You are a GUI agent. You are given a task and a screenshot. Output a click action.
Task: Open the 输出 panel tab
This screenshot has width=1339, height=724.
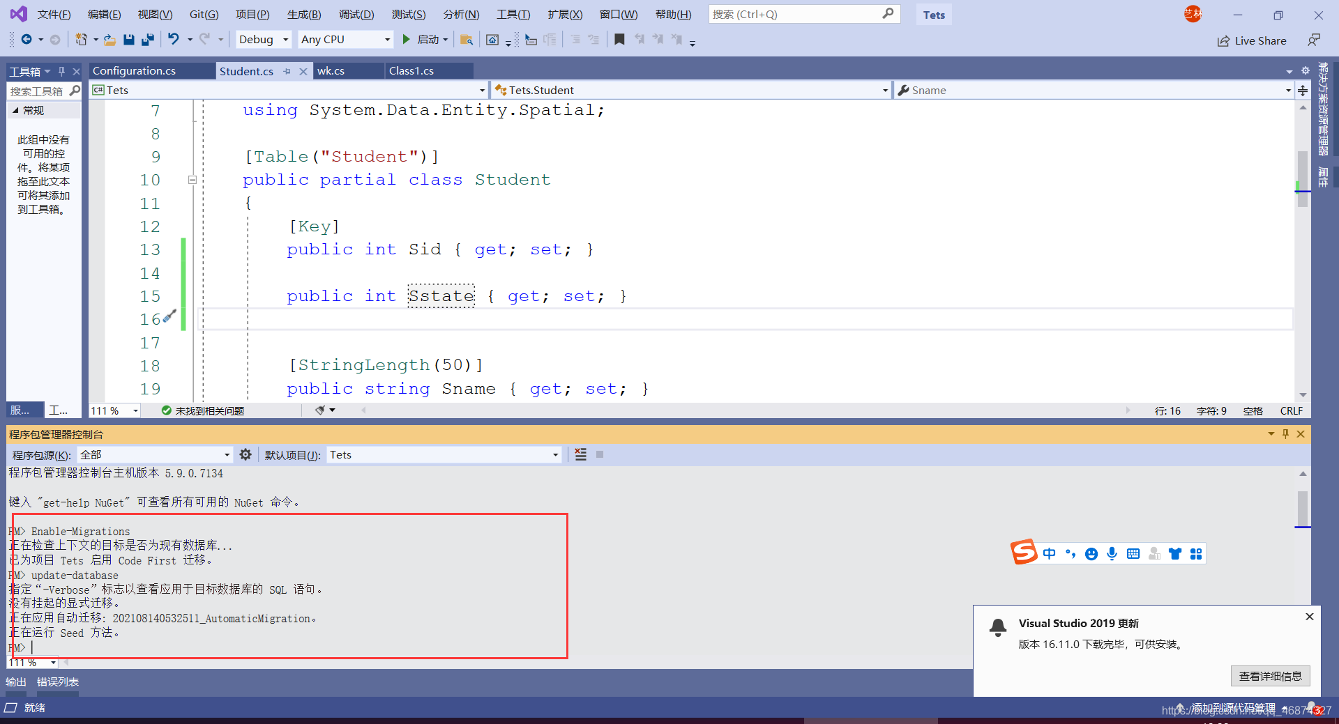[x=16, y=682]
